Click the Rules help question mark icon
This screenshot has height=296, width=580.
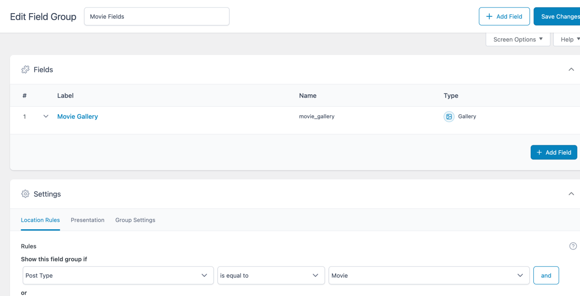573,246
